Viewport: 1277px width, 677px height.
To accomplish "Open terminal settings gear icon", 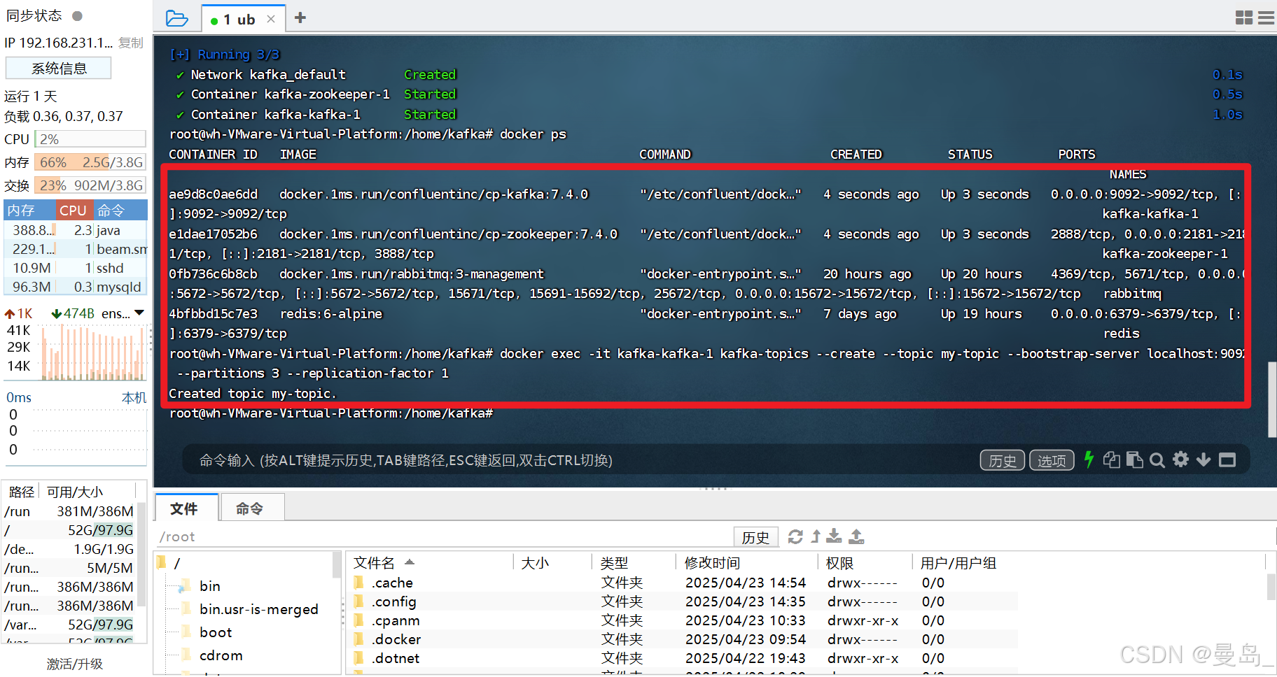I will (x=1181, y=459).
